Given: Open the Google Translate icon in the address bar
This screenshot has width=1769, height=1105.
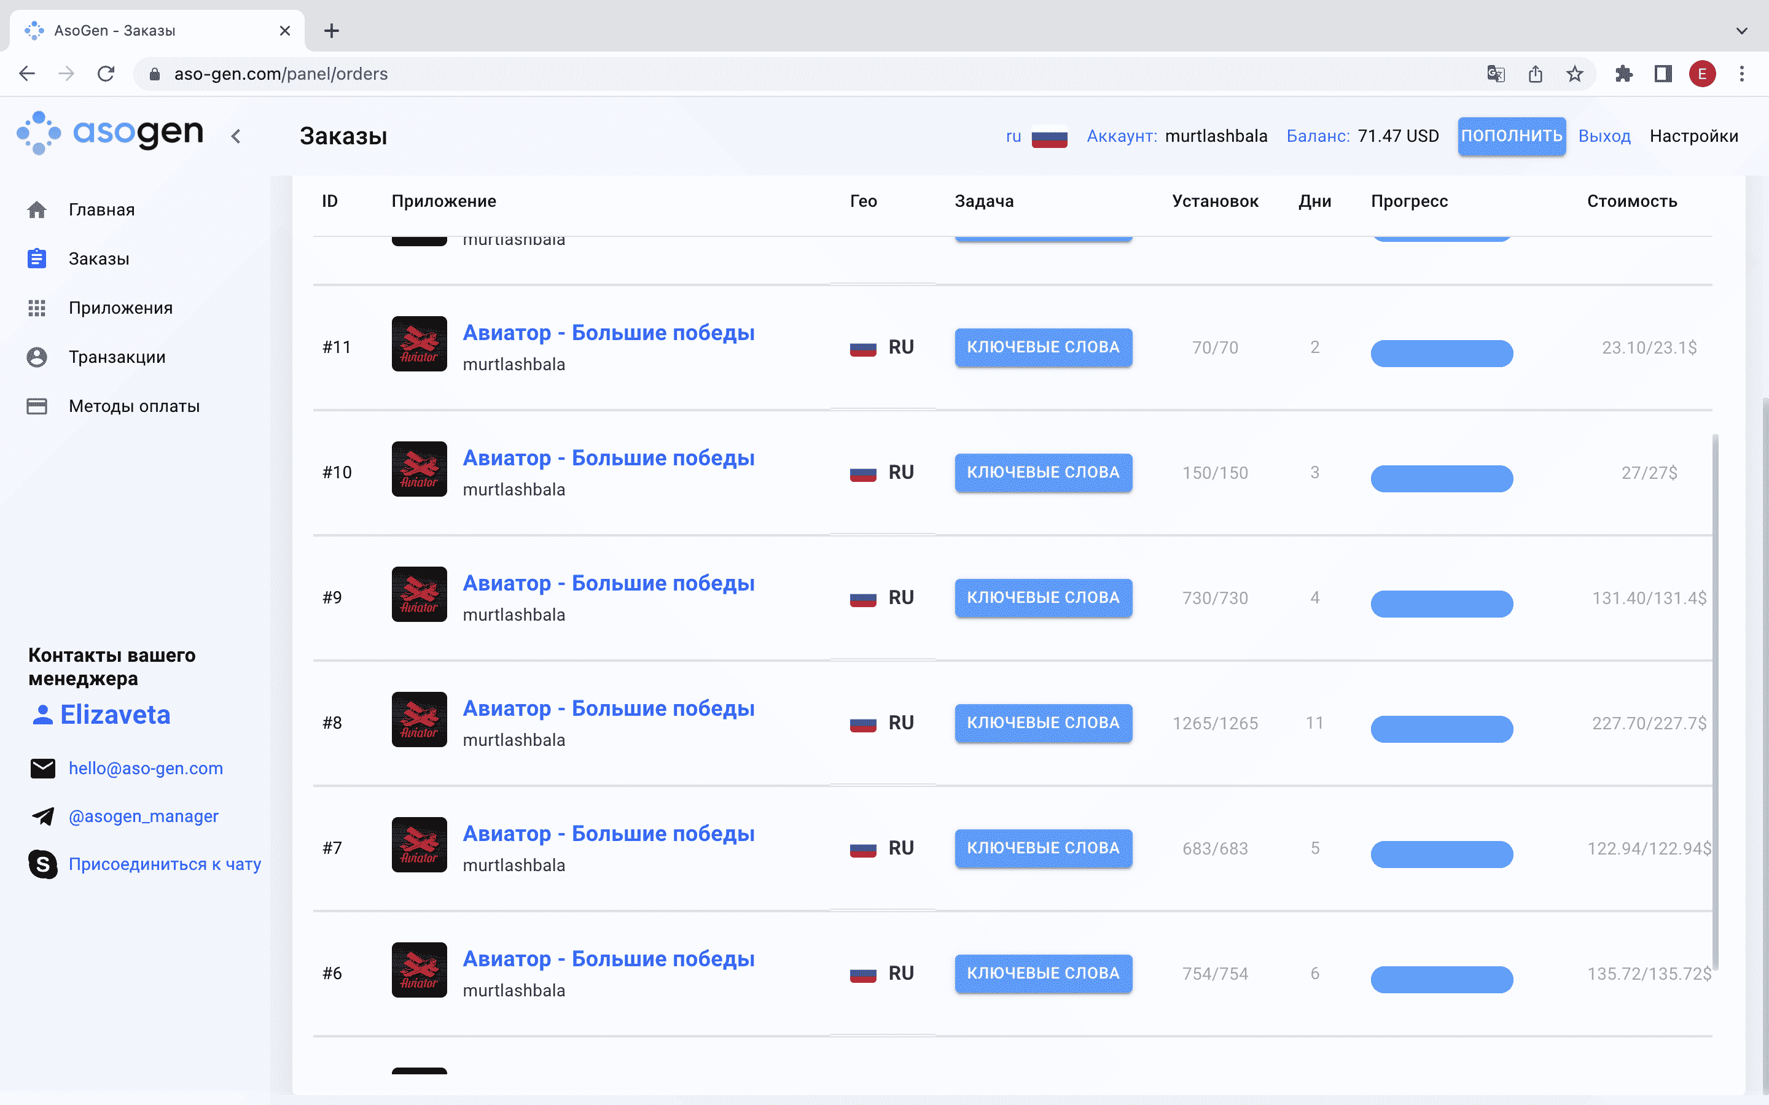Looking at the screenshot, I should pyautogui.click(x=1496, y=74).
